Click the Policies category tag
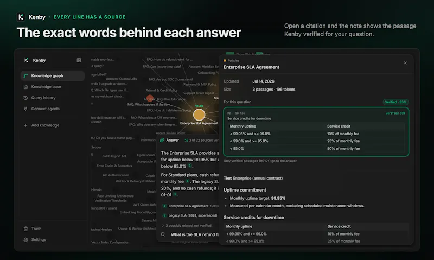This screenshot has width=434, height=260. [232, 60]
